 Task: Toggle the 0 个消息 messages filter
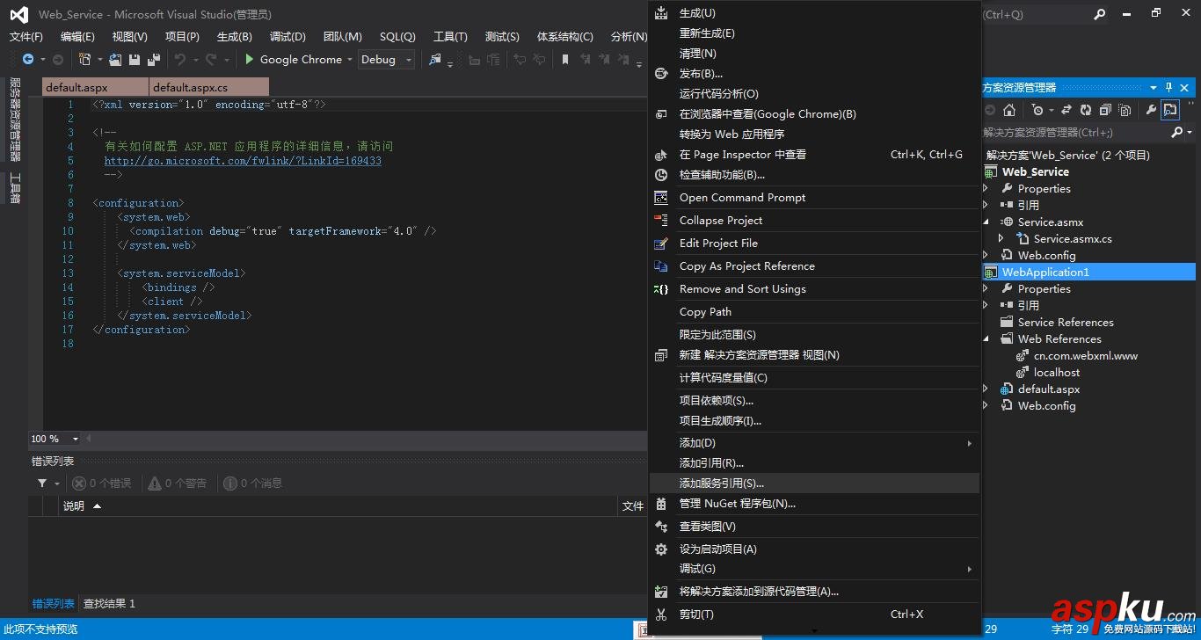tap(252, 483)
